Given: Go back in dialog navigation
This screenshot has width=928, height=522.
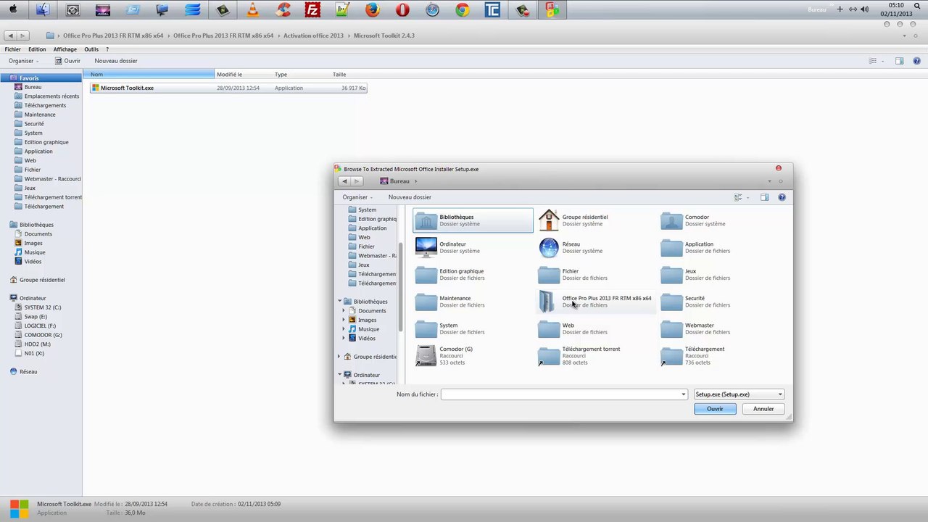Looking at the screenshot, I should [344, 181].
